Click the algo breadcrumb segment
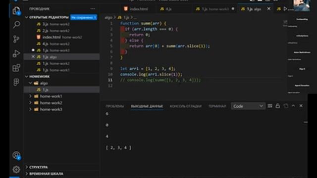Viewport: 317px width, 178px height. pos(108,18)
